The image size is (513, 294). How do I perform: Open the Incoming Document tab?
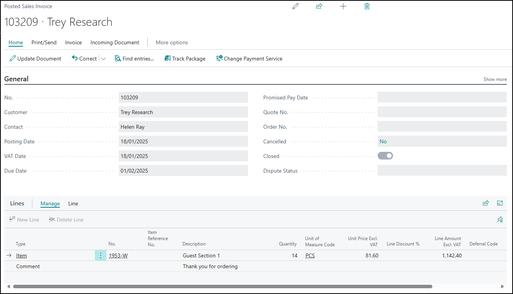(115, 42)
